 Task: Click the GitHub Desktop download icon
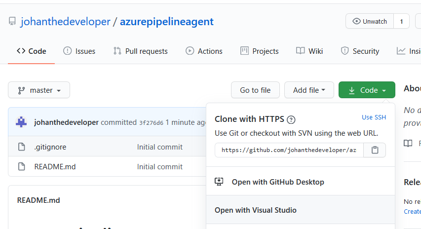pos(219,182)
